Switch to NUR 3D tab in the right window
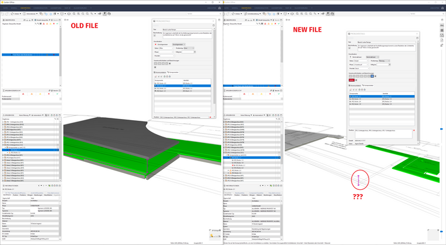This screenshot has width=446, height=245. (288, 8)
